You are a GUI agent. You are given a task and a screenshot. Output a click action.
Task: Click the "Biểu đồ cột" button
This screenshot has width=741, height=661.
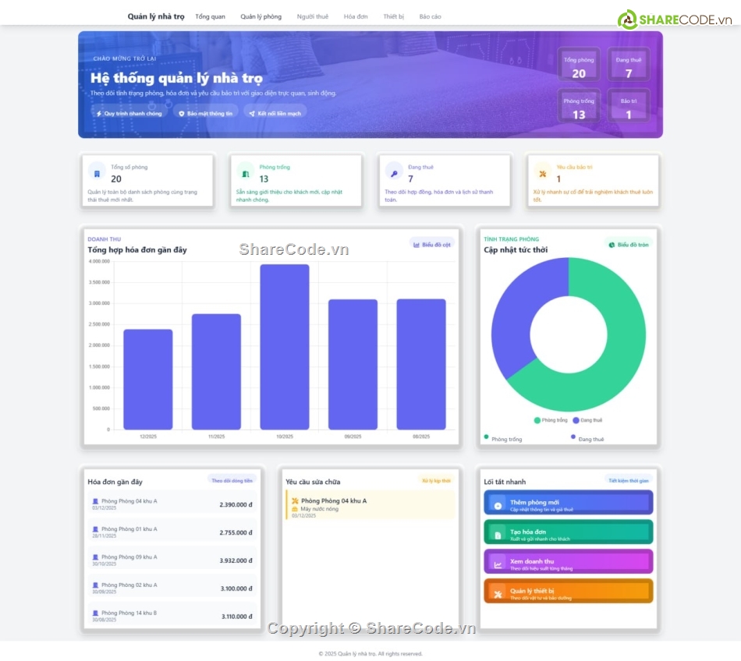tap(431, 244)
